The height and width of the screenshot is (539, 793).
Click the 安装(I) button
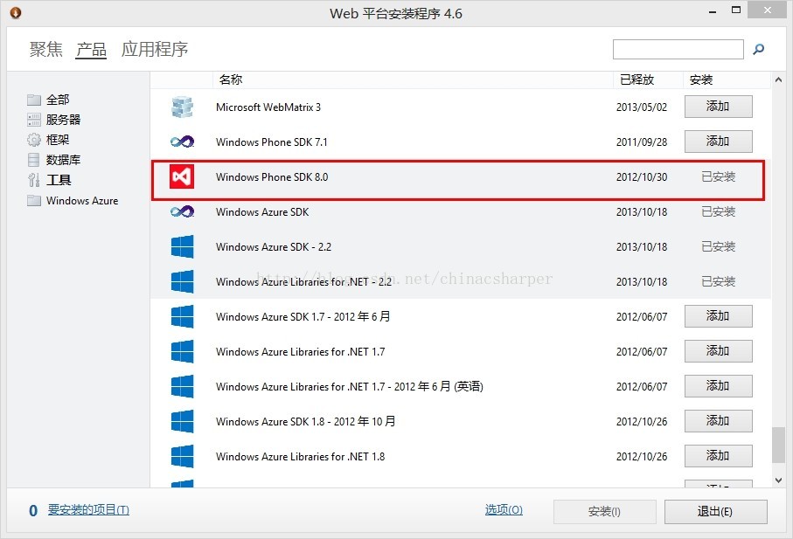(605, 512)
